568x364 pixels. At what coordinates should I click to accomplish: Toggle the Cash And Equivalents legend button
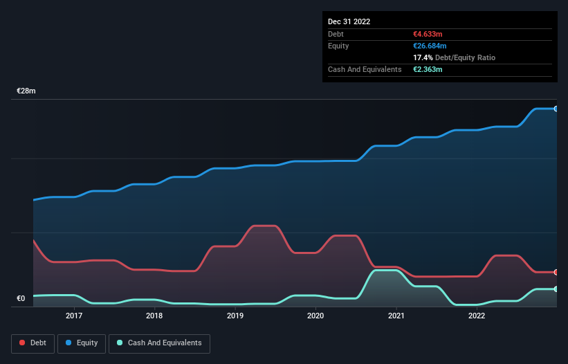coord(159,343)
